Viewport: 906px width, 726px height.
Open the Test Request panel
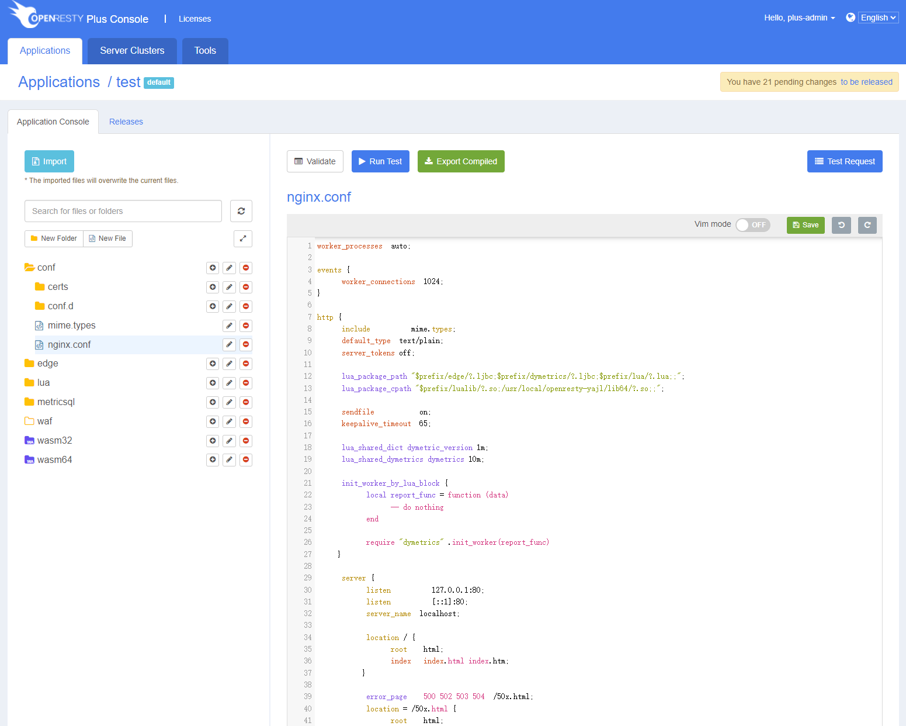[x=845, y=161]
